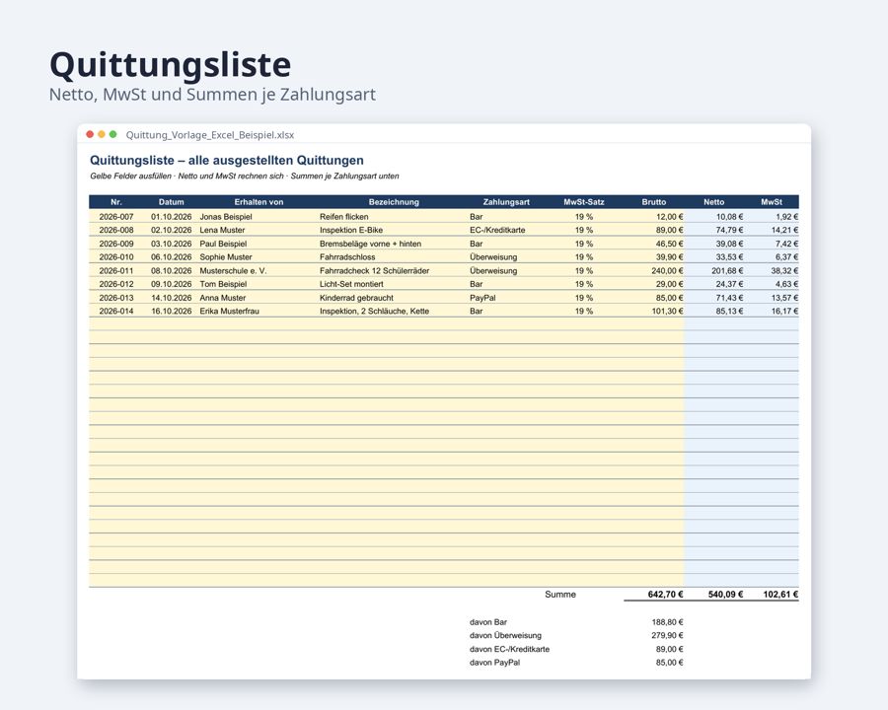This screenshot has width=888, height=710.
Task: Click the net amount 201,68 €
Action: coord(727,270)
